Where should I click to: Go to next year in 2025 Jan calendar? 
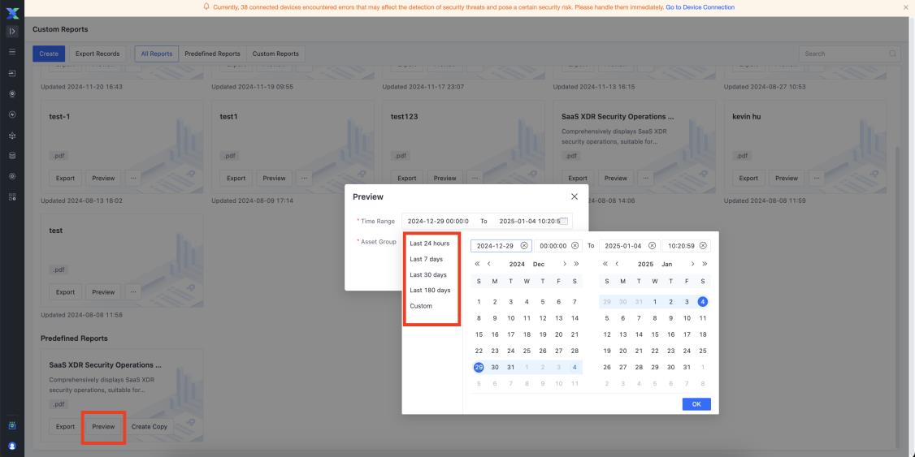pyautogui.click(x=705, y=264)
